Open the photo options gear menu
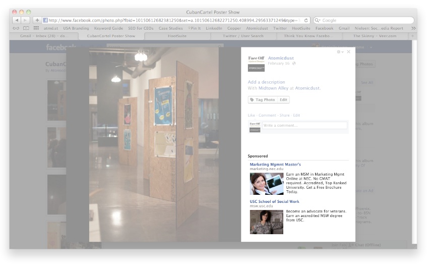The height and width of the screenshot is (267, 430). tap(340, 52)
